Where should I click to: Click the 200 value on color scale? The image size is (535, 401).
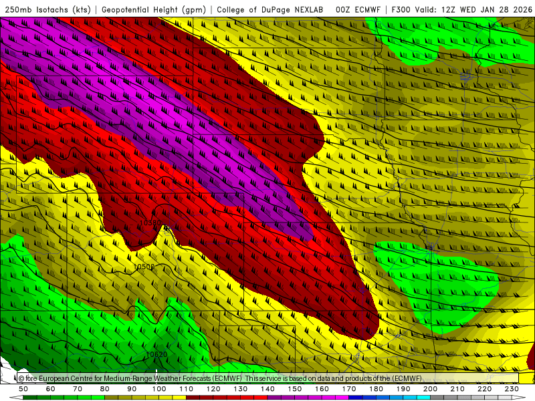(431, 389)
